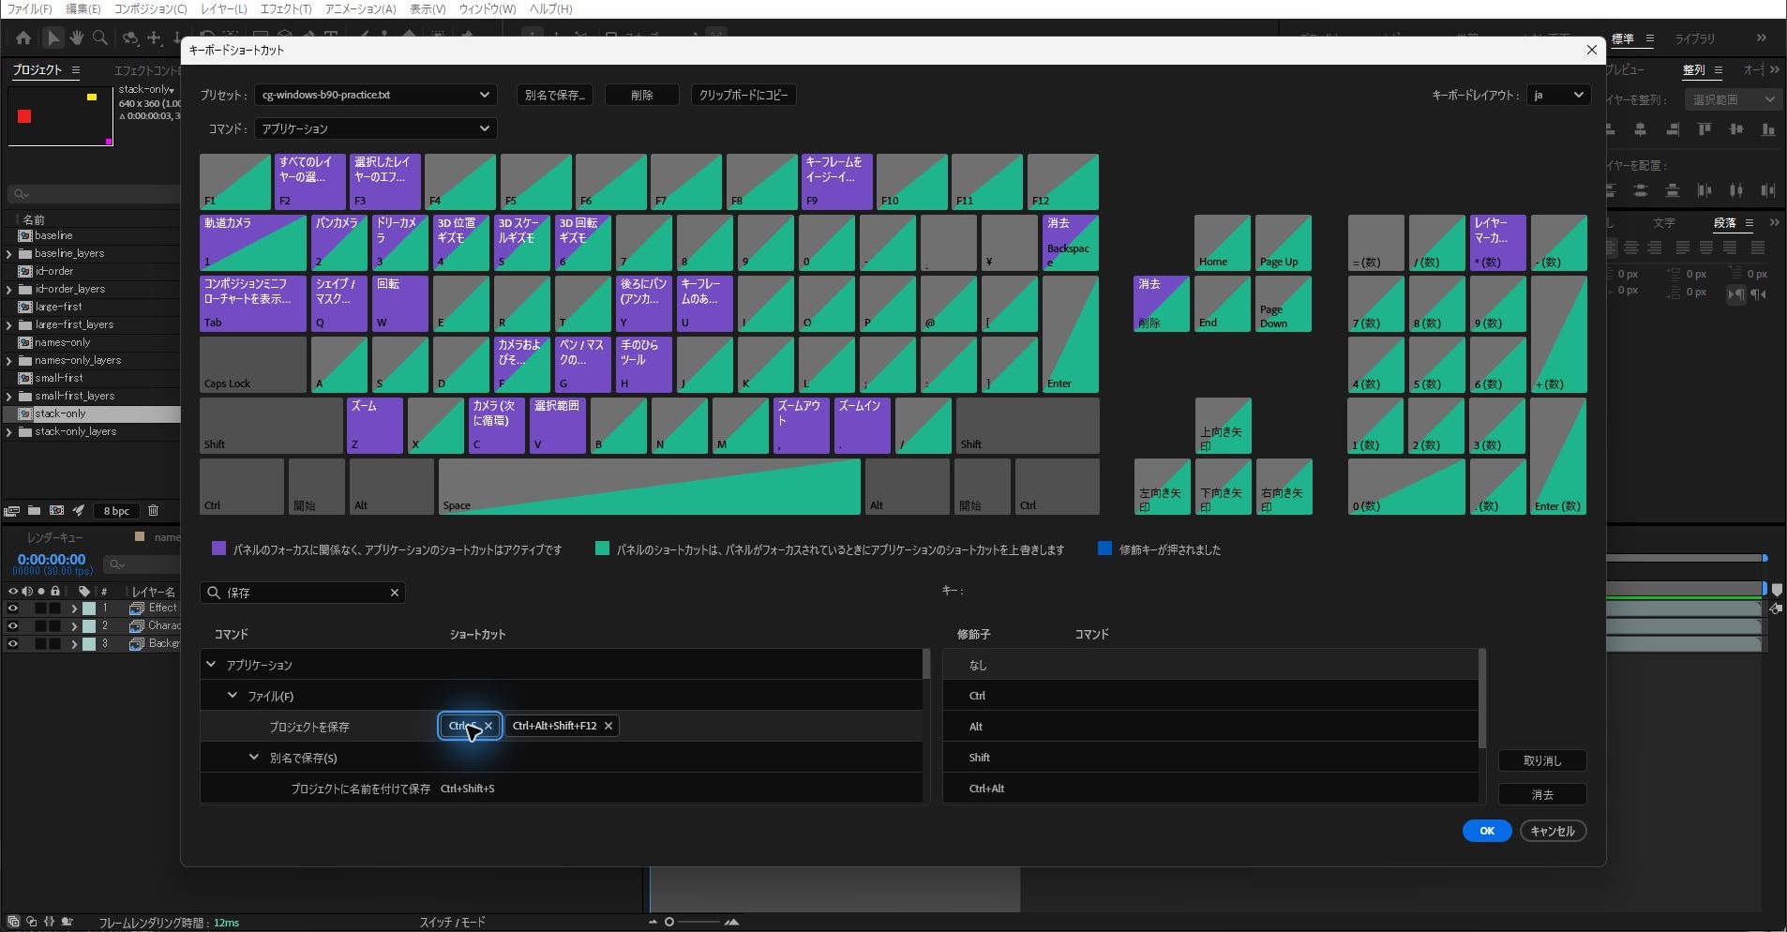Remove the Ctrl+Alt+Shift+F12 shortcut via its X

click(608, 726)
